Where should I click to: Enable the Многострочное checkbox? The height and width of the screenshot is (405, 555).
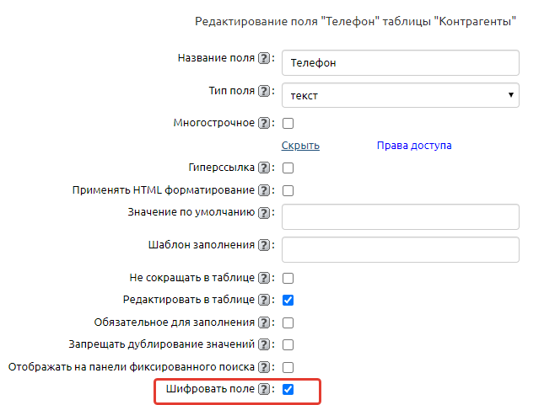pos(288,124)
